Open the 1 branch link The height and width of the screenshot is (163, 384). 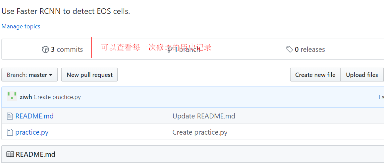pos(187,49)
